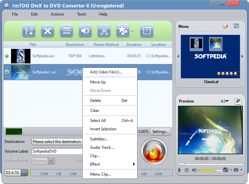The image size is (249, 184).
Task: Mute the preview volume speaker
Action: 194,170
